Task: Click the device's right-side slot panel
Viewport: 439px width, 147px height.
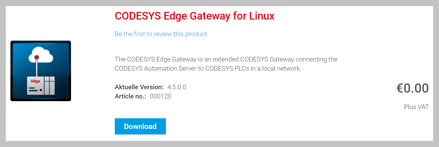Action: pos(50,86)
